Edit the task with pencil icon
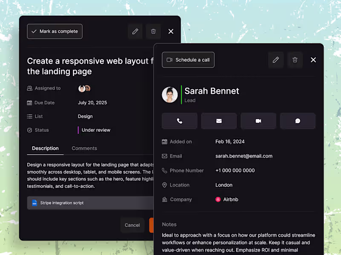 coord(135,31)
